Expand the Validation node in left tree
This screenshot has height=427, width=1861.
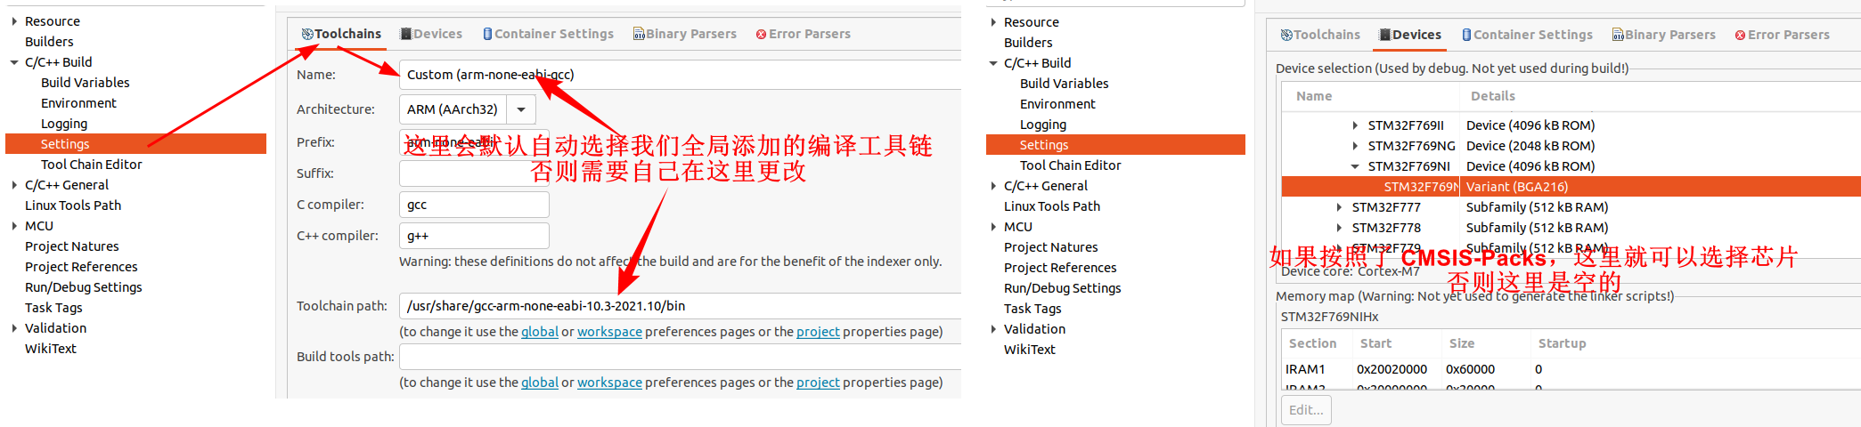pos(14,328)
